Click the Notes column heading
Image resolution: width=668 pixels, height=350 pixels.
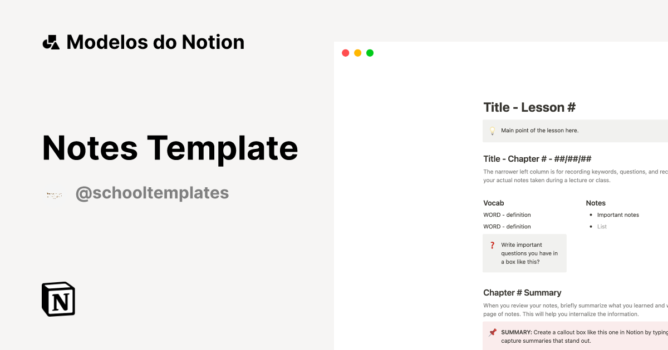tap(596, 203)
